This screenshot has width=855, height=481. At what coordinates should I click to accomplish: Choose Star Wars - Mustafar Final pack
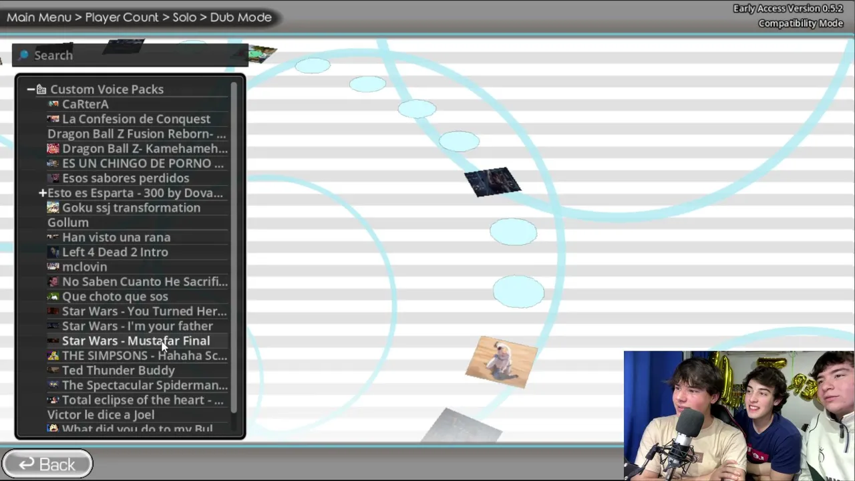pyautogui.click(x=136, y=341)
